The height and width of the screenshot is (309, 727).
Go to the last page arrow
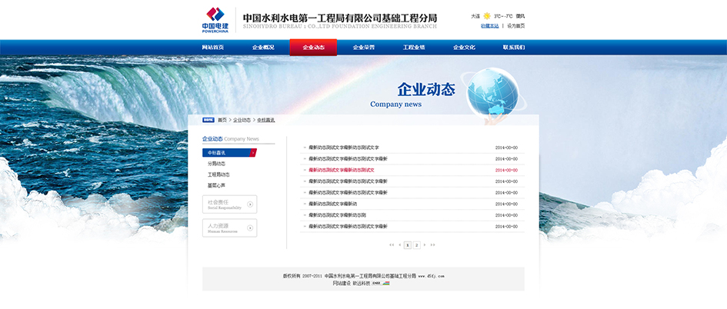(433, 245)
